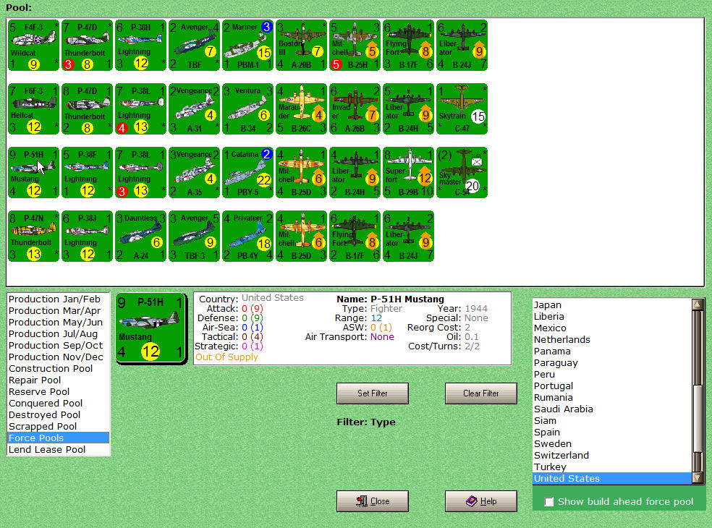
Task: Select the Reserve Pool entry
Action: tap(59, 392)
